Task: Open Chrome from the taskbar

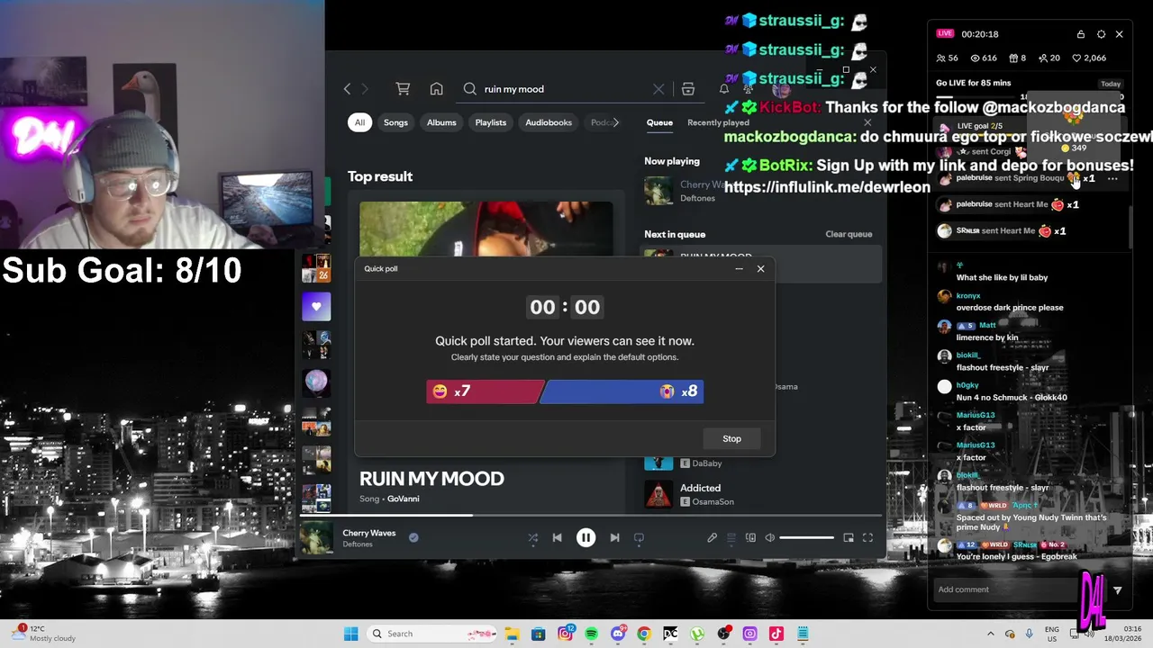Action: 643,634
